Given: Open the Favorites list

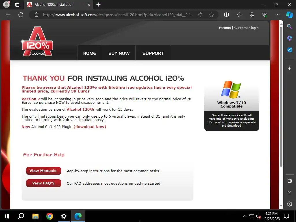Looking at the screenshot, I should click(239, 15).
